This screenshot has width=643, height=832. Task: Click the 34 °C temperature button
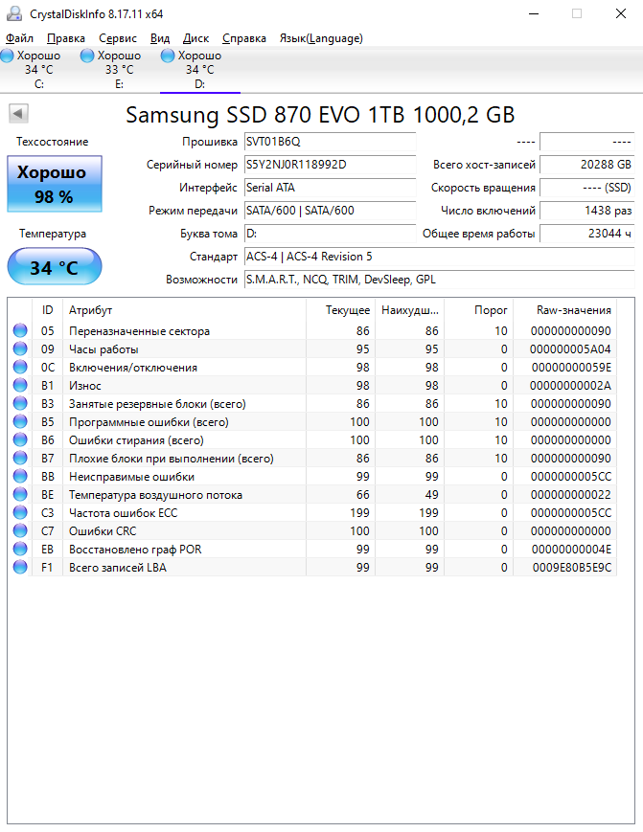[x=54, y=267]
